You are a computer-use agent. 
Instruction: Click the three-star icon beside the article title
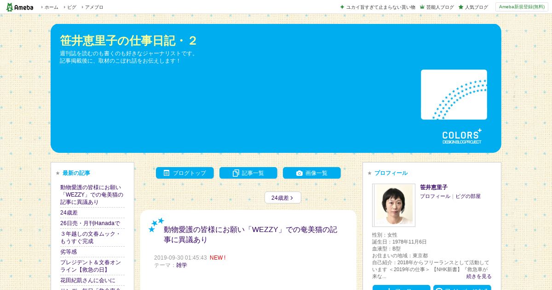click(x=156, y=225)
